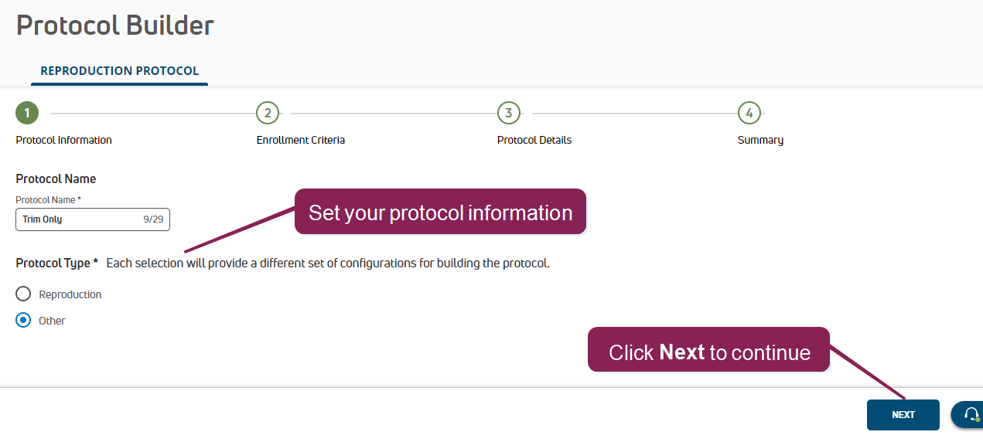Screen dimensions: 983x442
Task: Jump to step 3 circle in stepper
Action: coord(508,114)
